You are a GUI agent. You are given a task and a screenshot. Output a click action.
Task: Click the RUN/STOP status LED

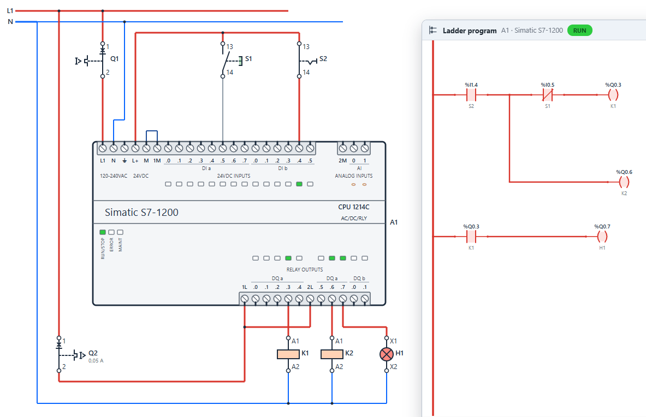click(103, 232)
